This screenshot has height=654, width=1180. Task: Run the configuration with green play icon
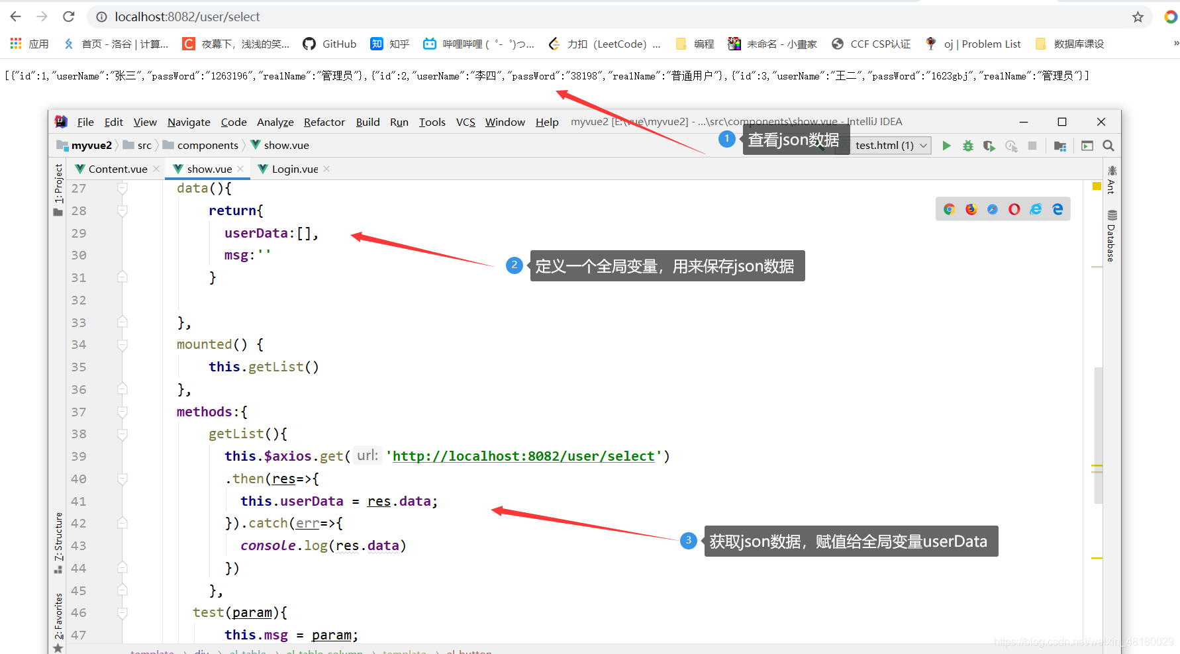point(946,146)
